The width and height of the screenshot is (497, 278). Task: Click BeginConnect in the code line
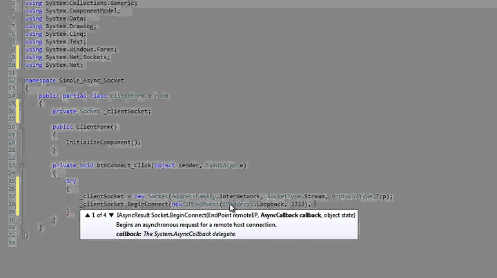tap(148, 204)
